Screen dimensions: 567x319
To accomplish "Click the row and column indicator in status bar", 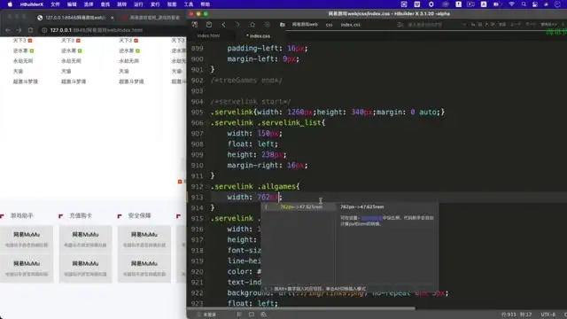I will pyautogui.click(x=516, y=315).
